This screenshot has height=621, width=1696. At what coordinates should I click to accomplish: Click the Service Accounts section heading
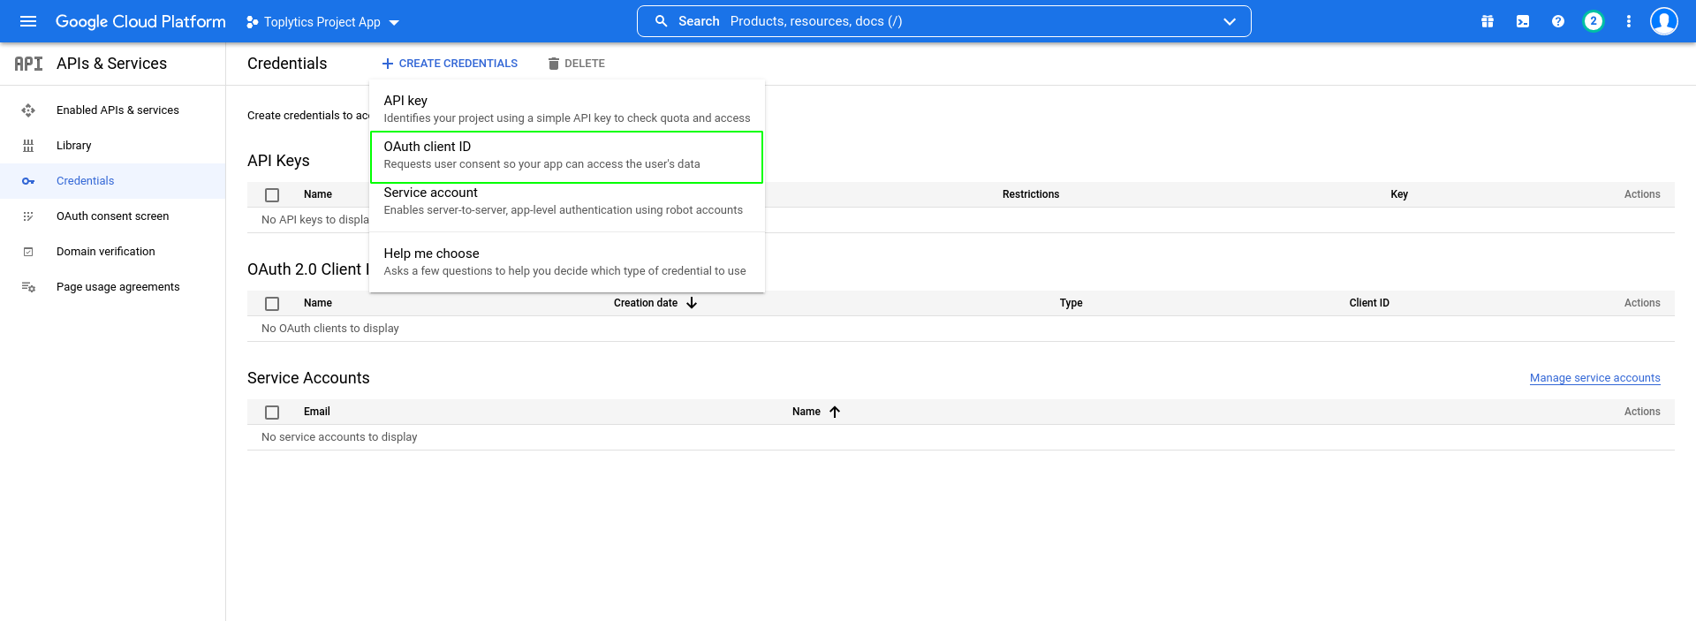(308, 378)
